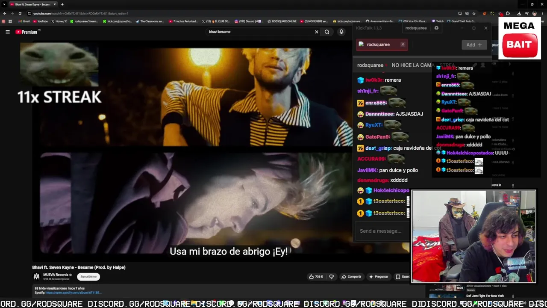547x308 pixels.
Task: Go back in the browser
Action: coord(5,13)
